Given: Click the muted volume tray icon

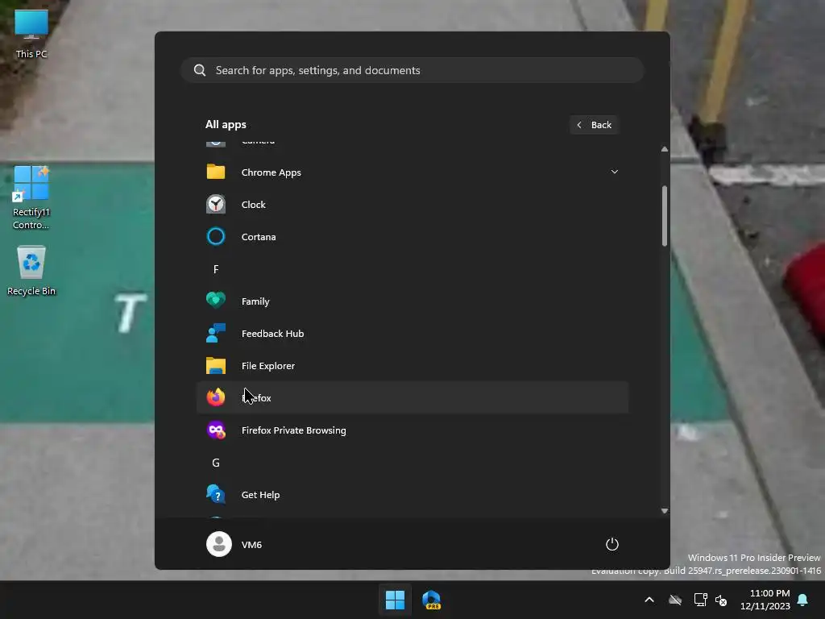Looking at the screenshot, I should [x=721, y=600].
